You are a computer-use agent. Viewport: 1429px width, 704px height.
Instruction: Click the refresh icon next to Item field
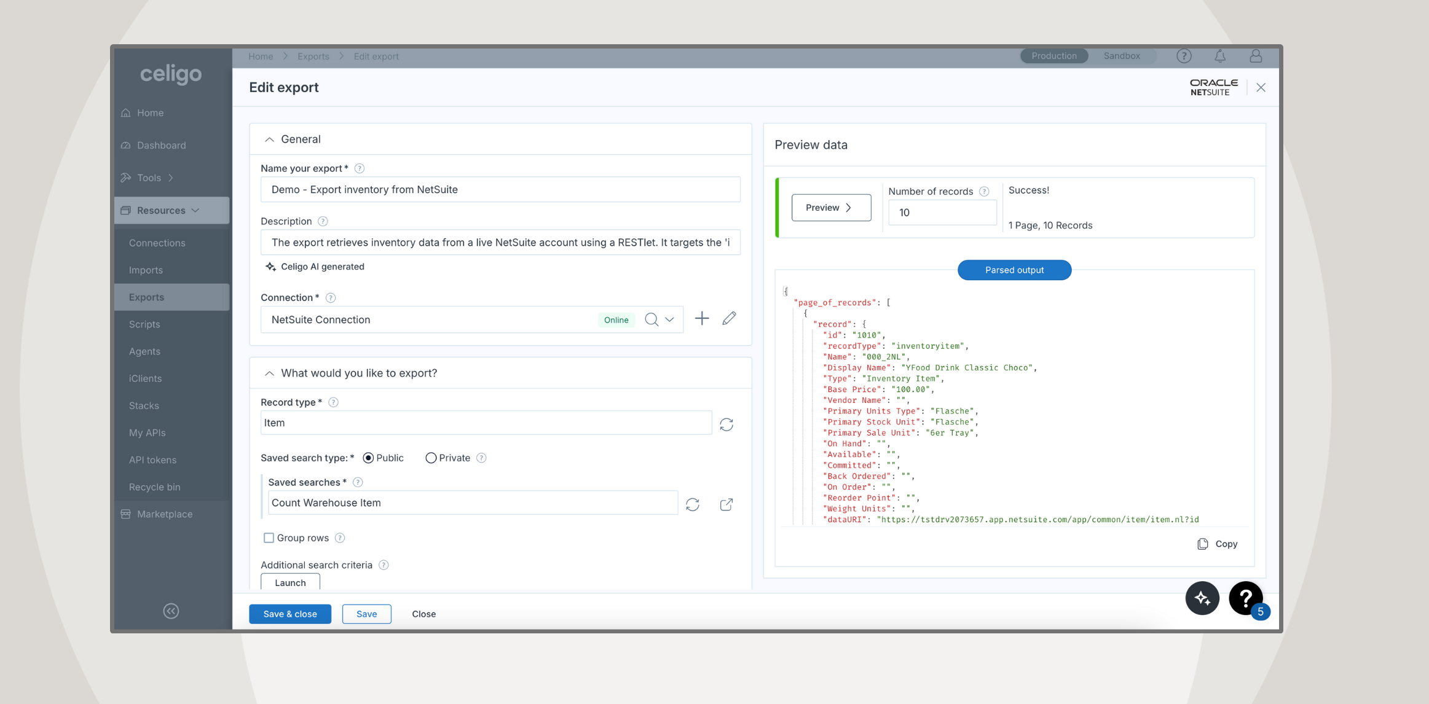click(x=726, y=424)
